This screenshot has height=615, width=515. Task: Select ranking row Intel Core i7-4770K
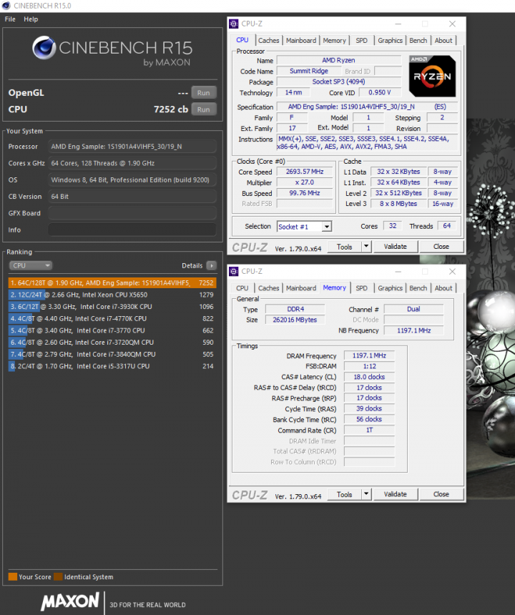(112, 318)
